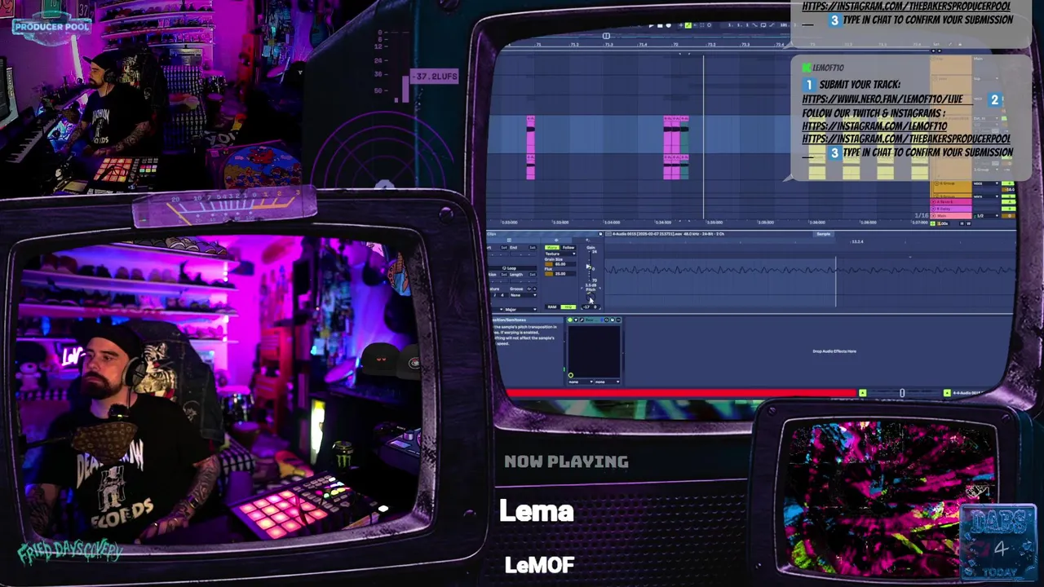The image size is (1044, 587).
Task: Select the 6 Group track header
Action: [x=951, y=187]
